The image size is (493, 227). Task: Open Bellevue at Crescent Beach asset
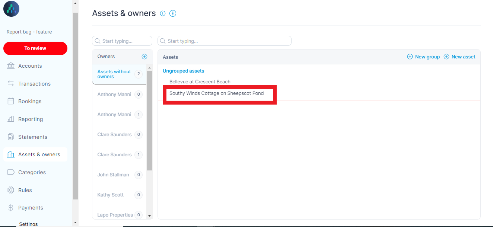pyautogui.click(x=200, y=82)
